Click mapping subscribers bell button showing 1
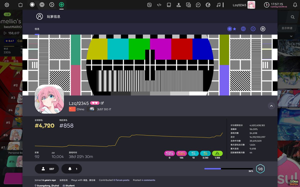Image resolution: width=300 pixels, height=187 pixels. pyautogui.click(x=71, y=169)
